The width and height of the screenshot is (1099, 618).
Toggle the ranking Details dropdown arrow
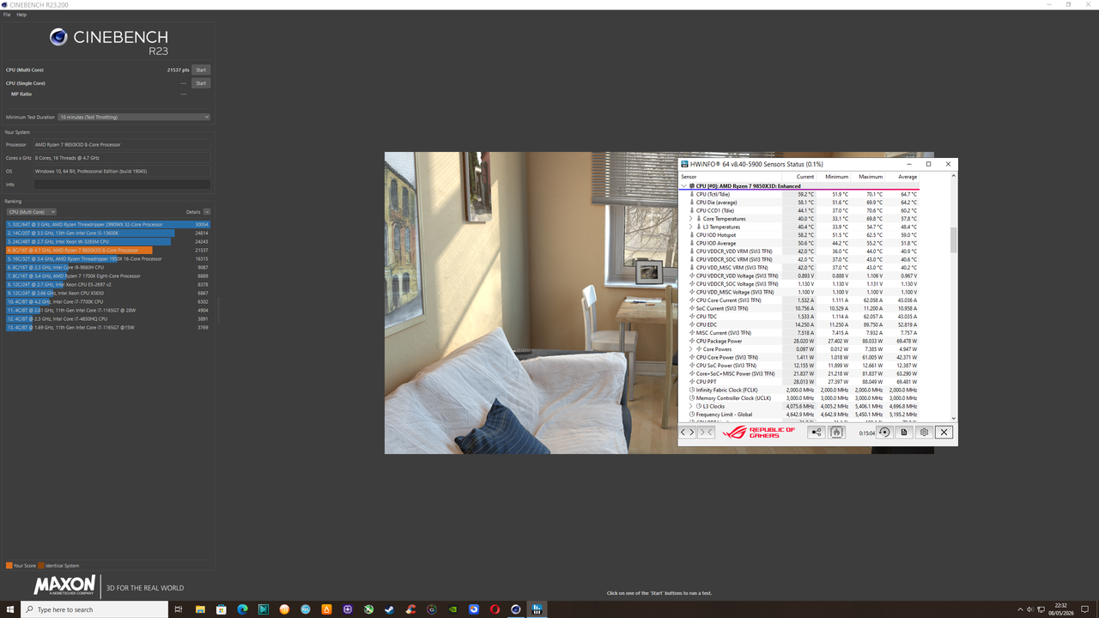(x=207, y=212)
